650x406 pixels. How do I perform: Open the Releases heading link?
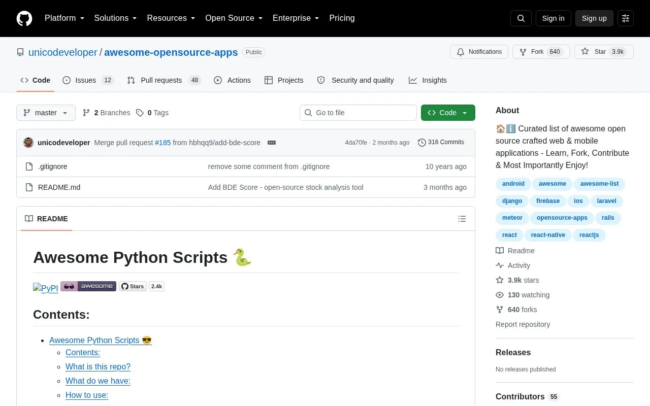[513, 352]
